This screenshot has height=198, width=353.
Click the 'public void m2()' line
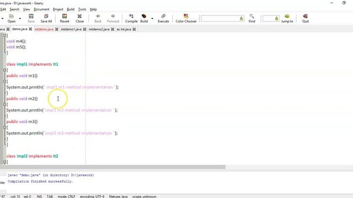point(22,98)
